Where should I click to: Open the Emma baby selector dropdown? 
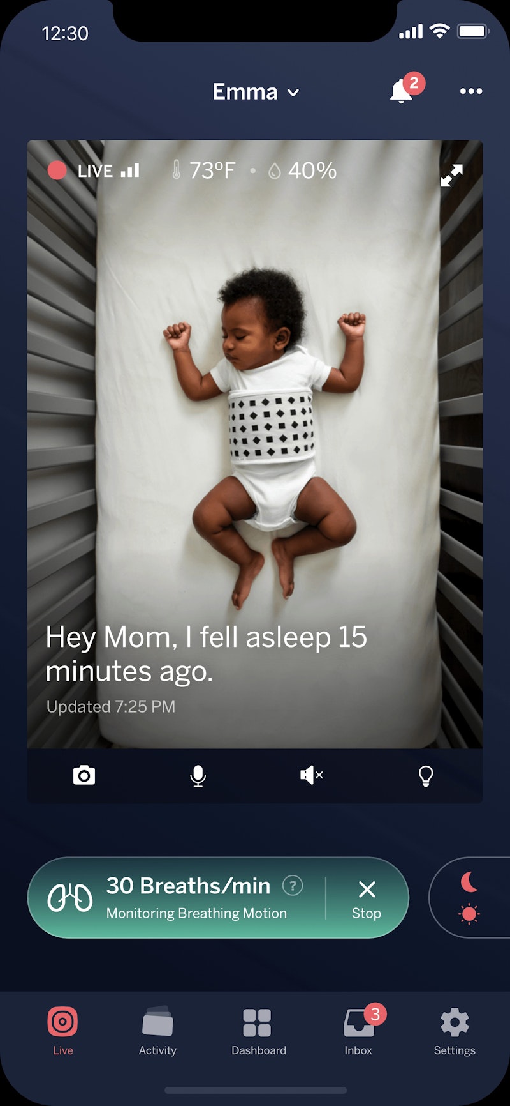(256, 92)
